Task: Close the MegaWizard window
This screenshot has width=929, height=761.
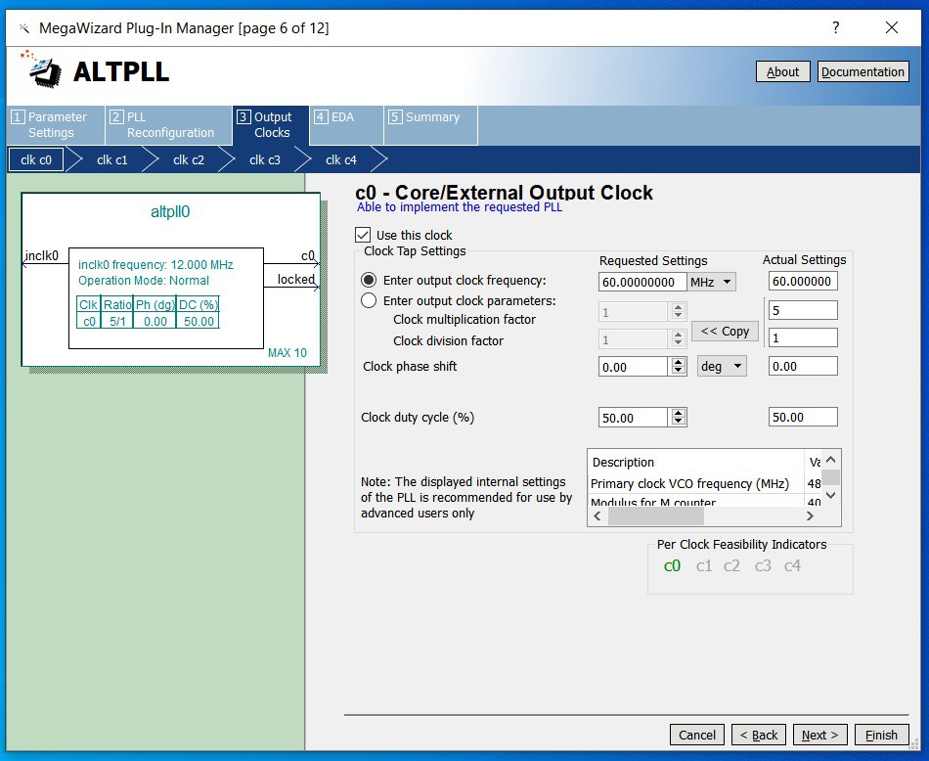Action: click(892, 27)
